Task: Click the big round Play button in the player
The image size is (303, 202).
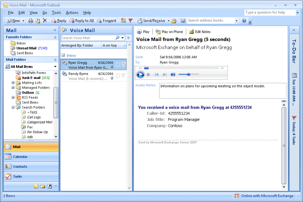Action: (x=140, y=74)
